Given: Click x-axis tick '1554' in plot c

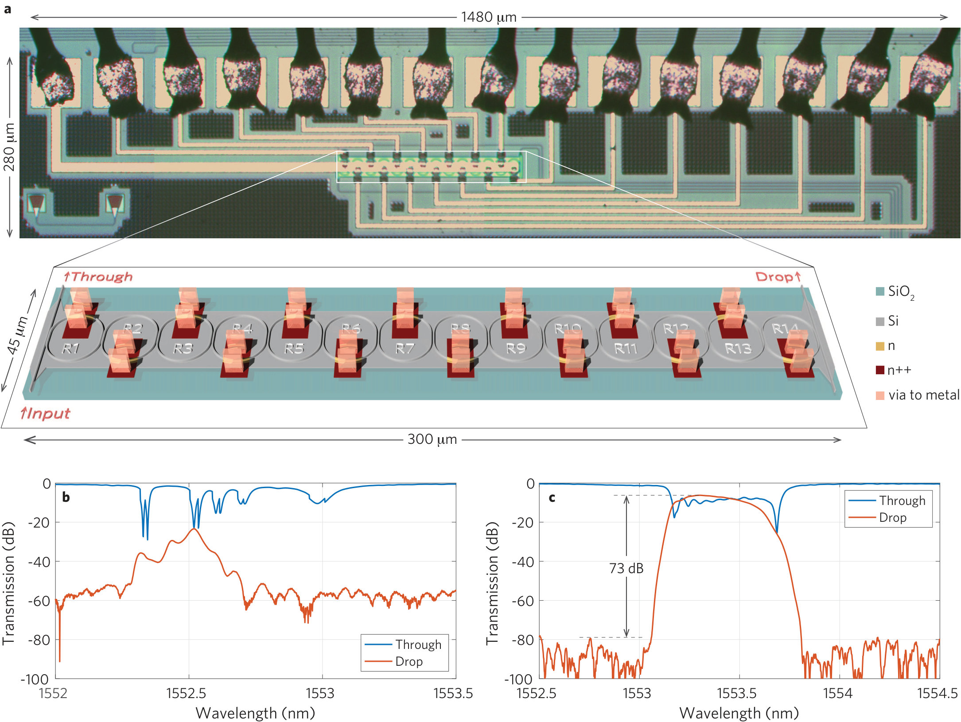Looking at the screenshot, I should click(837, 693).
